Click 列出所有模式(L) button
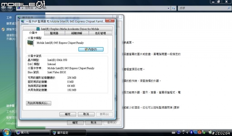The height and width of the screenshot is (136, 232). [39, 103]
